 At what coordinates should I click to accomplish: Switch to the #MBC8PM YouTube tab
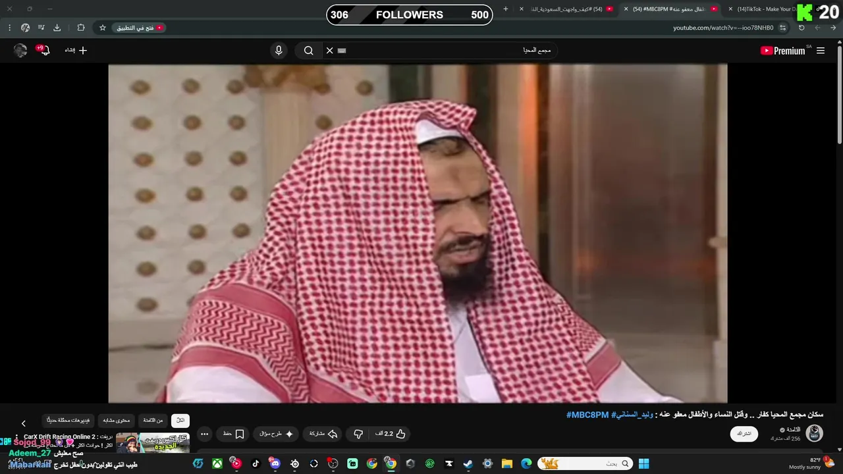point(672,9)
